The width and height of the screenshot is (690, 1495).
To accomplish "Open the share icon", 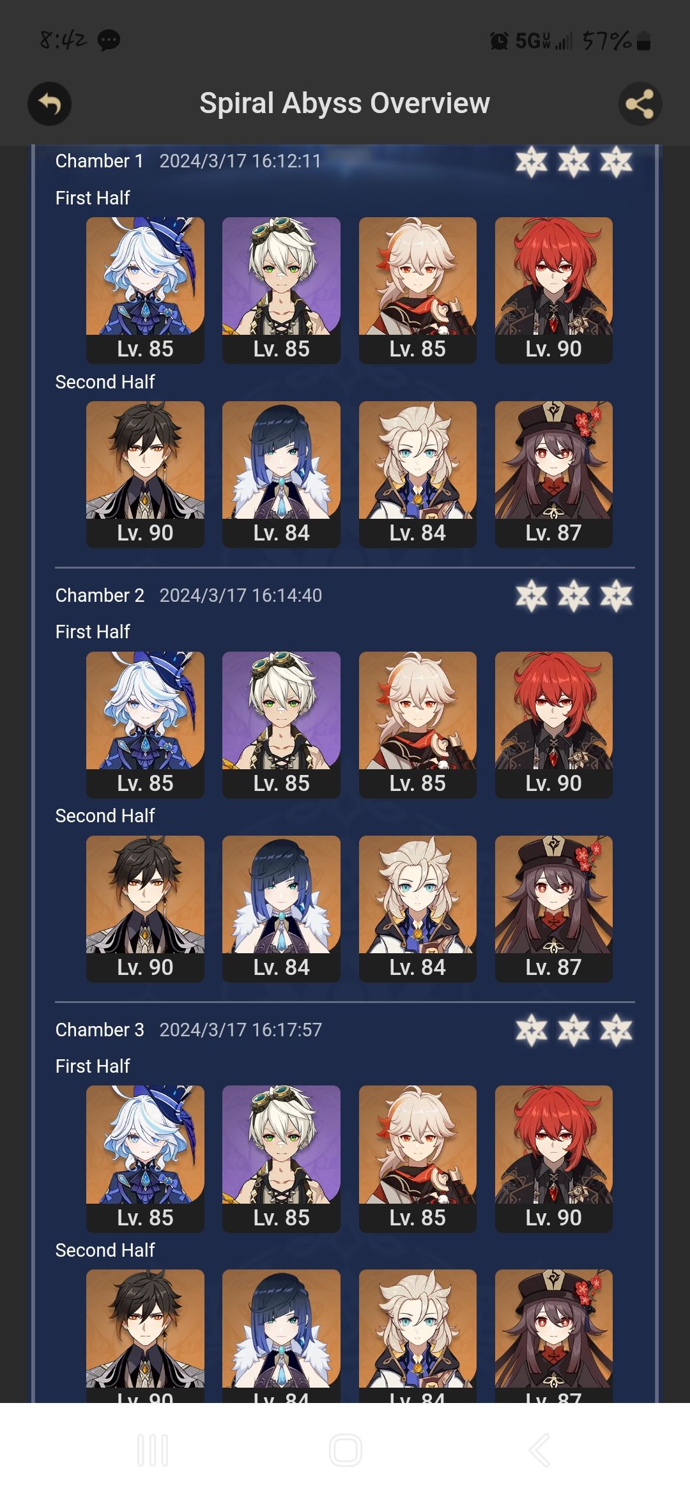I will [640, 103].
